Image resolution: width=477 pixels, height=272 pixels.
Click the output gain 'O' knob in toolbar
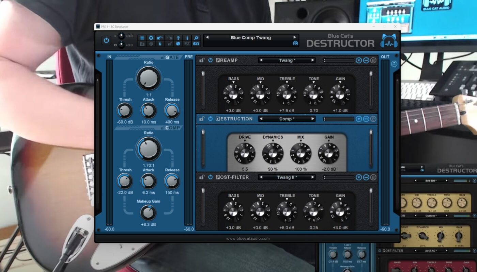(121, 45)
